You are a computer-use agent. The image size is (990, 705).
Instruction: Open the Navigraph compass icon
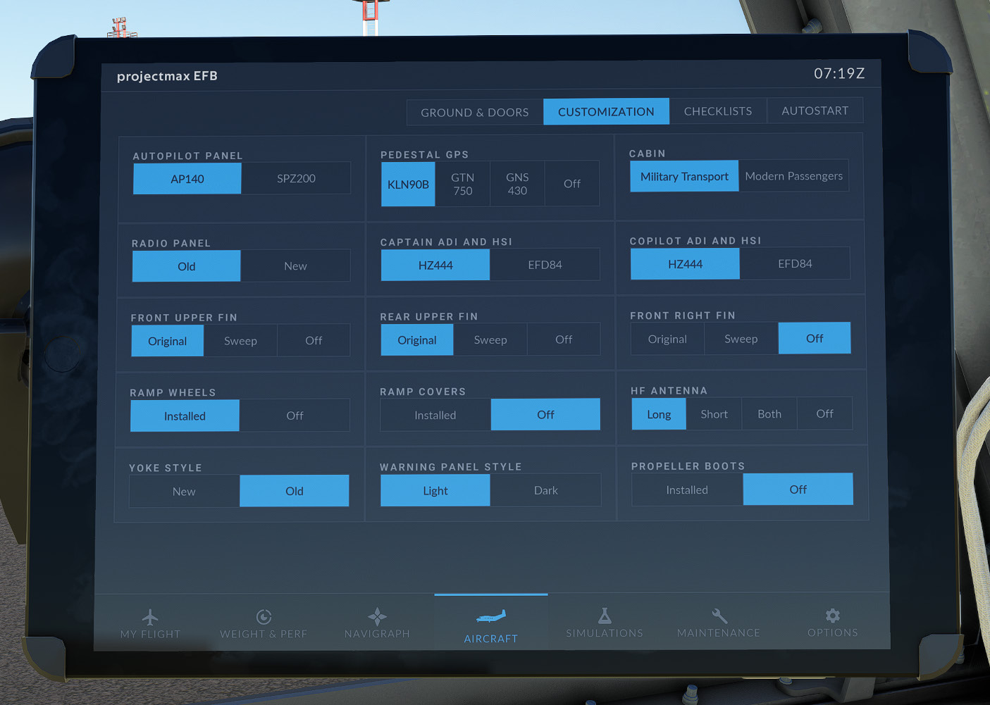[x=377, y=616]
